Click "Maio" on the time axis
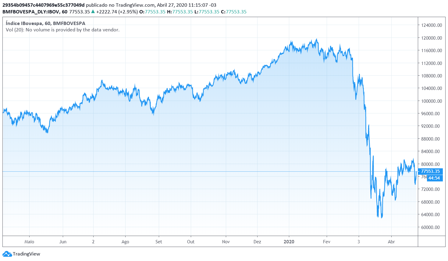 (29, 241)
